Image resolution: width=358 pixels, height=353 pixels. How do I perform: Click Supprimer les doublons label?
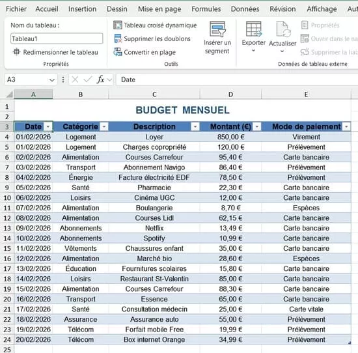tap(157, 38)
